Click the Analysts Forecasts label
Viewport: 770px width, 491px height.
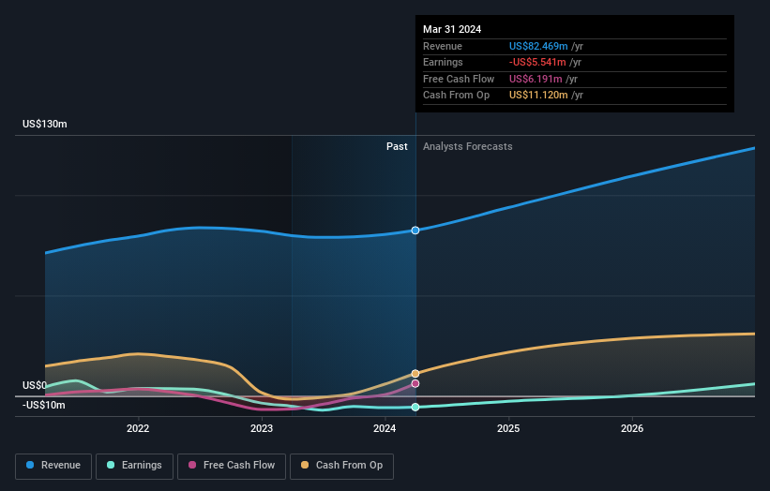pos(467,146)
